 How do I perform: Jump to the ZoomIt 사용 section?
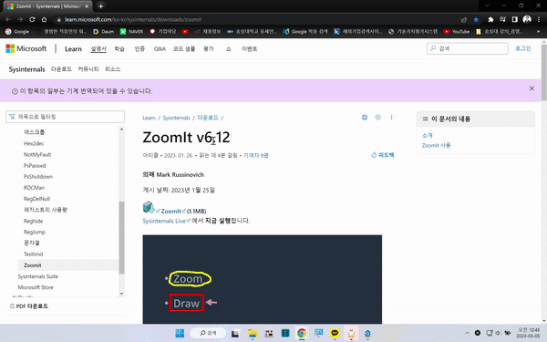(x=436, y=145)
